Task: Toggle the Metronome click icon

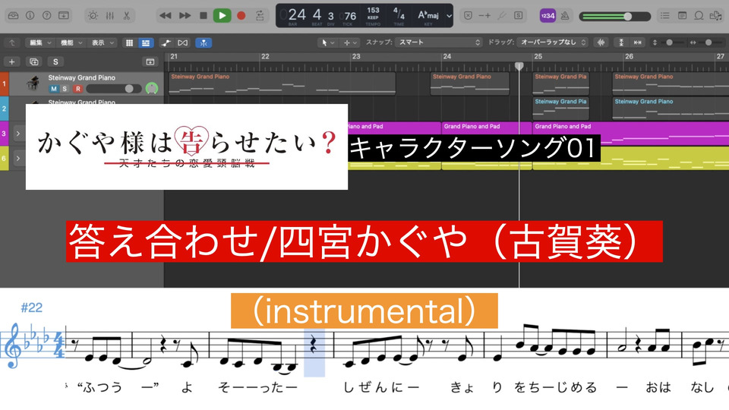Action: 565,15
